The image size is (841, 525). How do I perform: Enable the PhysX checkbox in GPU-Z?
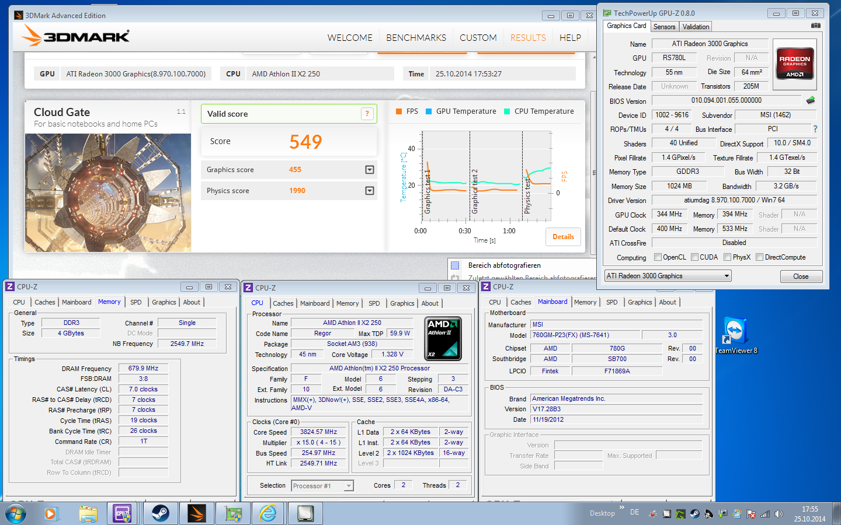coord(728,257)
